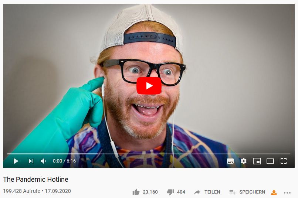Click the video title The Pandemic Hotline

tap(35, 180)
